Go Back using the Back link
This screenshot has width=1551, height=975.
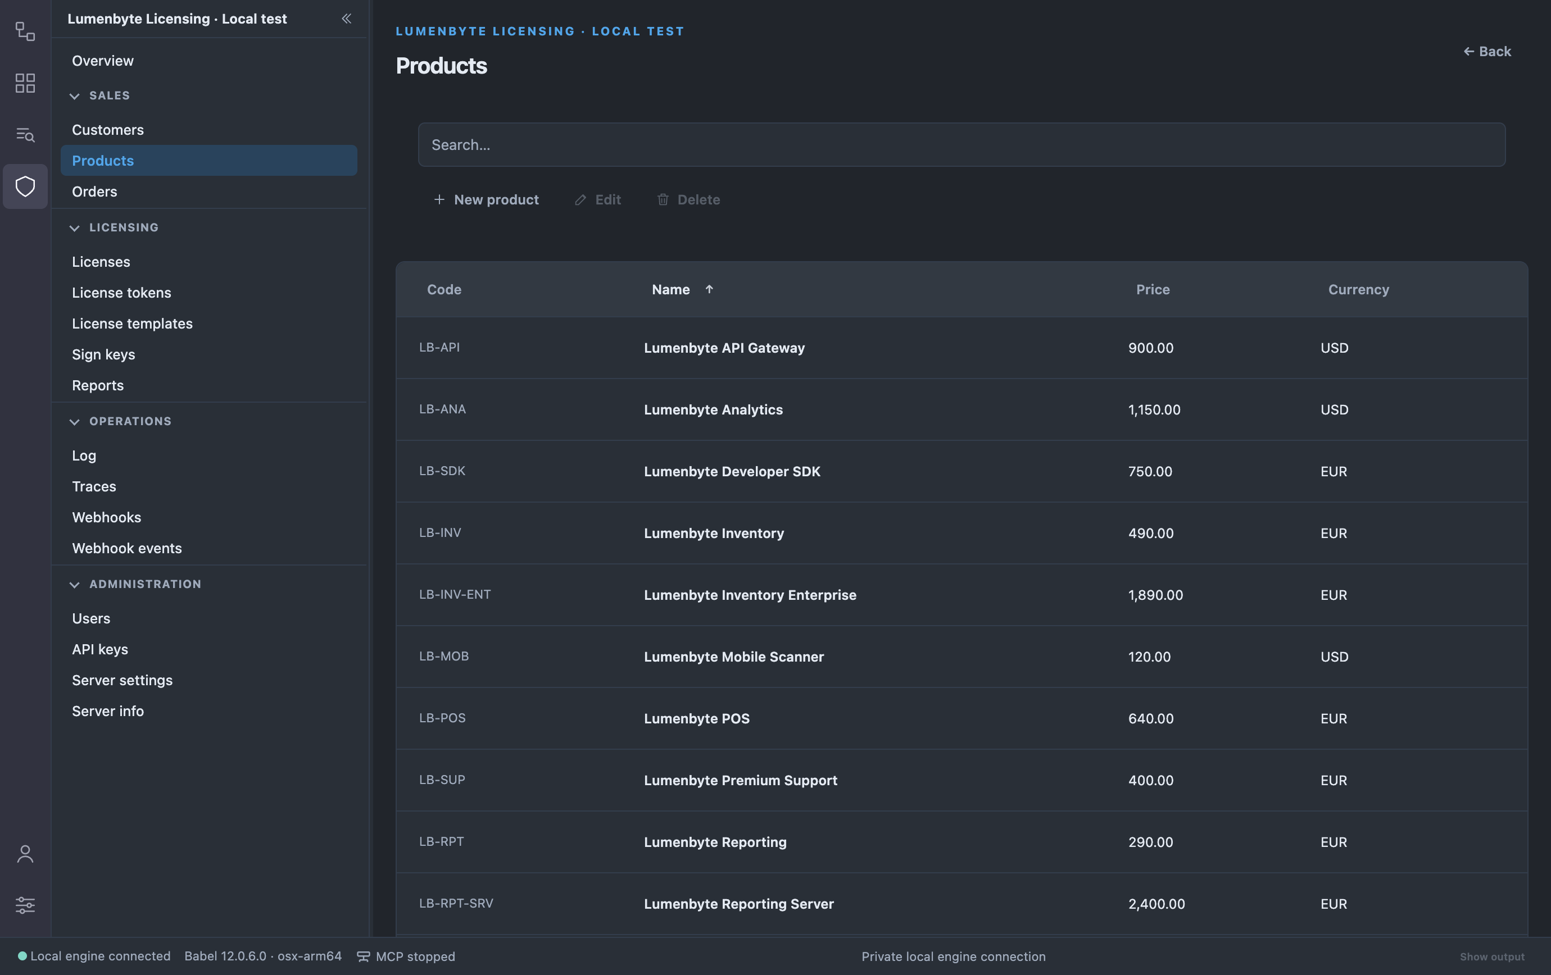pyautogui.click(x=1486, y=52)
